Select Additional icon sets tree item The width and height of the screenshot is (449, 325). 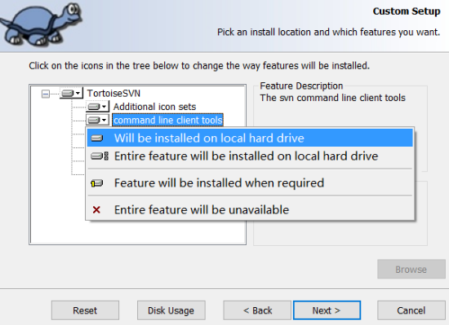point(154,107)
